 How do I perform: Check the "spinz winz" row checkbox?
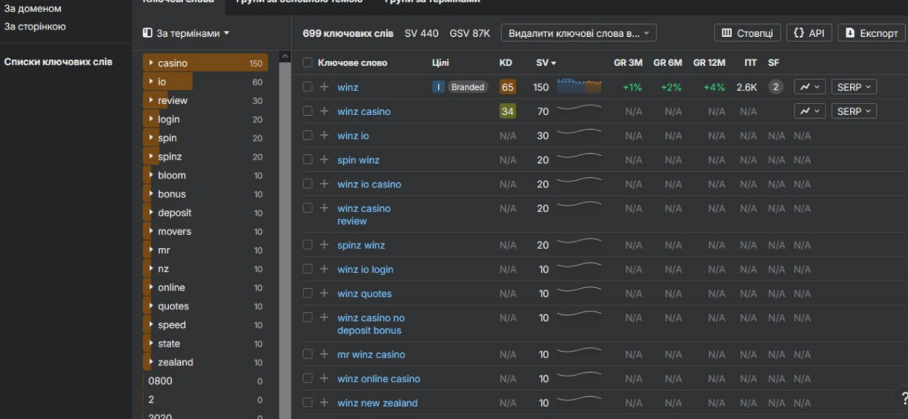[x=308, y=245]
